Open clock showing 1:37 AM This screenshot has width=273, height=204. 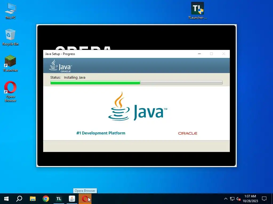(250, 199)
